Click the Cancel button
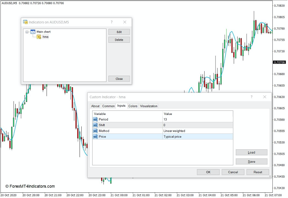Screen dimensions: 288x198 [233, 172]
